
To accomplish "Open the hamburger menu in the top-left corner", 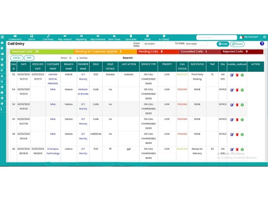I will 2,37.
